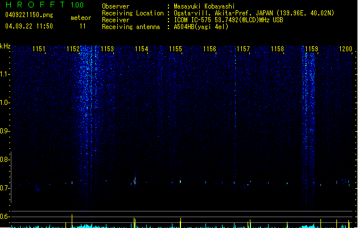The image size is (358, 228).
Task: Click the Ogata-vill. Akita-Pref. JAPAN location text
Action: point(254,13)
